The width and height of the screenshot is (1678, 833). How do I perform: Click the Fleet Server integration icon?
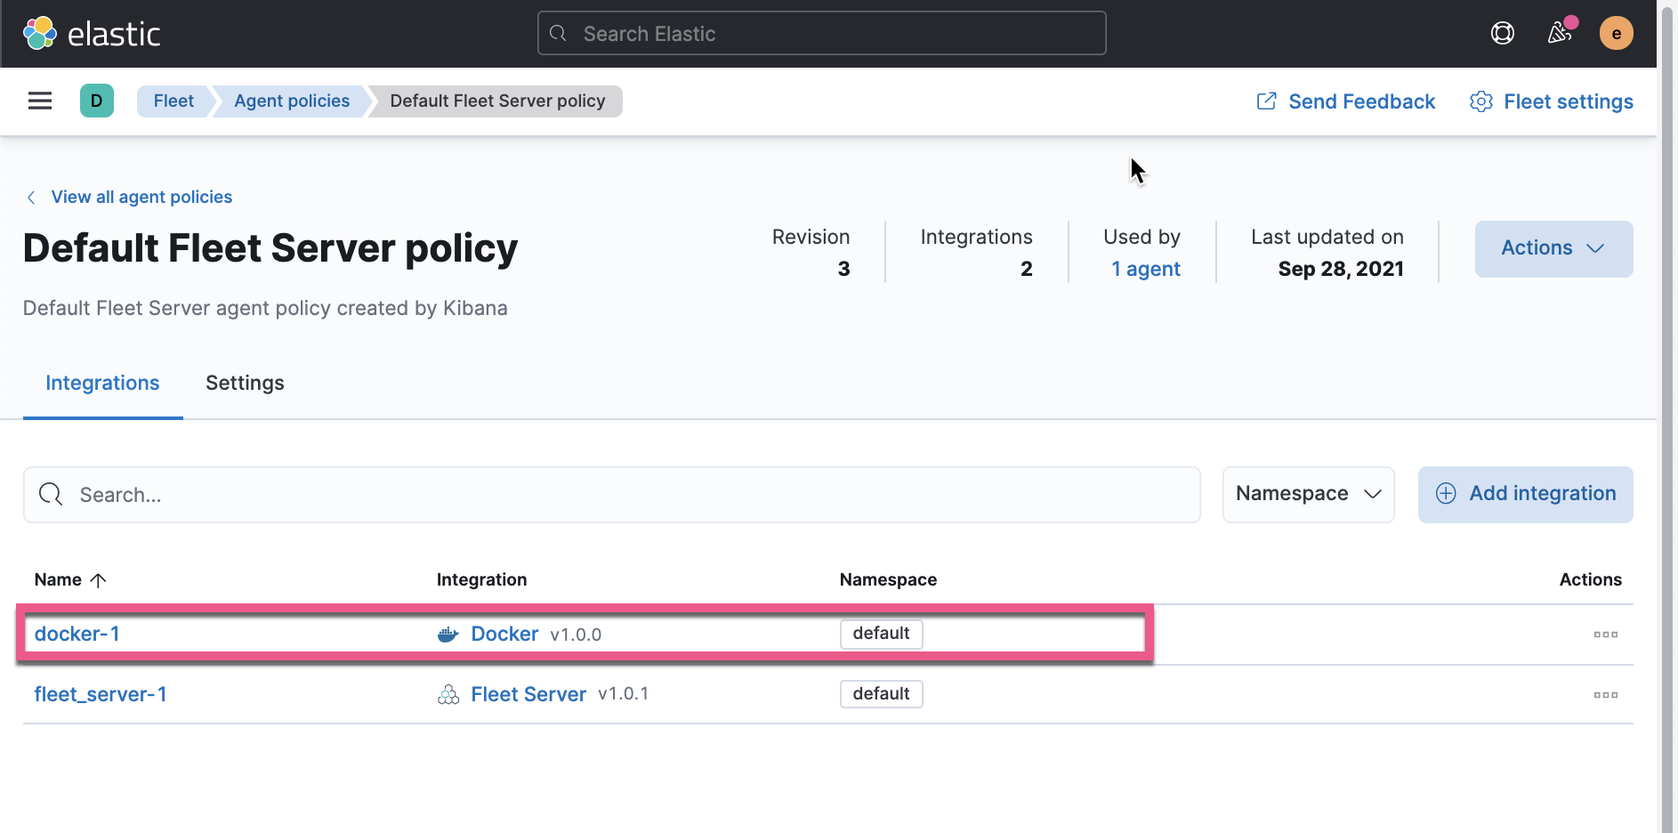(448, 694)
